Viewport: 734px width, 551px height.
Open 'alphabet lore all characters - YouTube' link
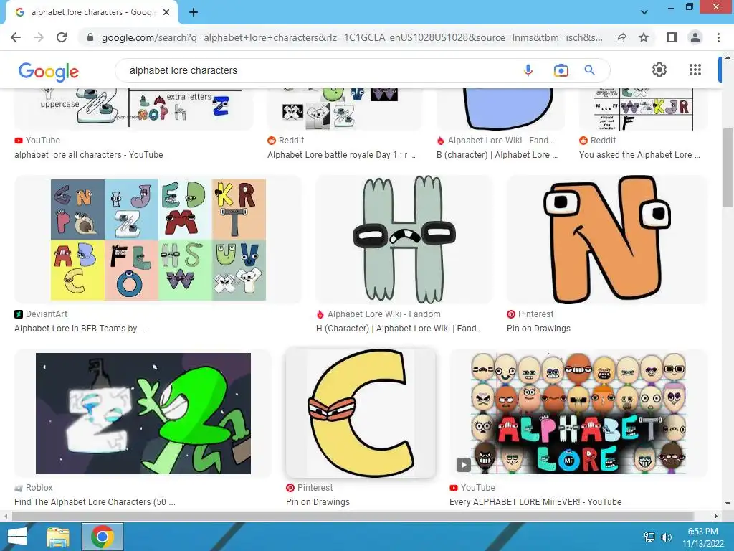click(88, 155)
